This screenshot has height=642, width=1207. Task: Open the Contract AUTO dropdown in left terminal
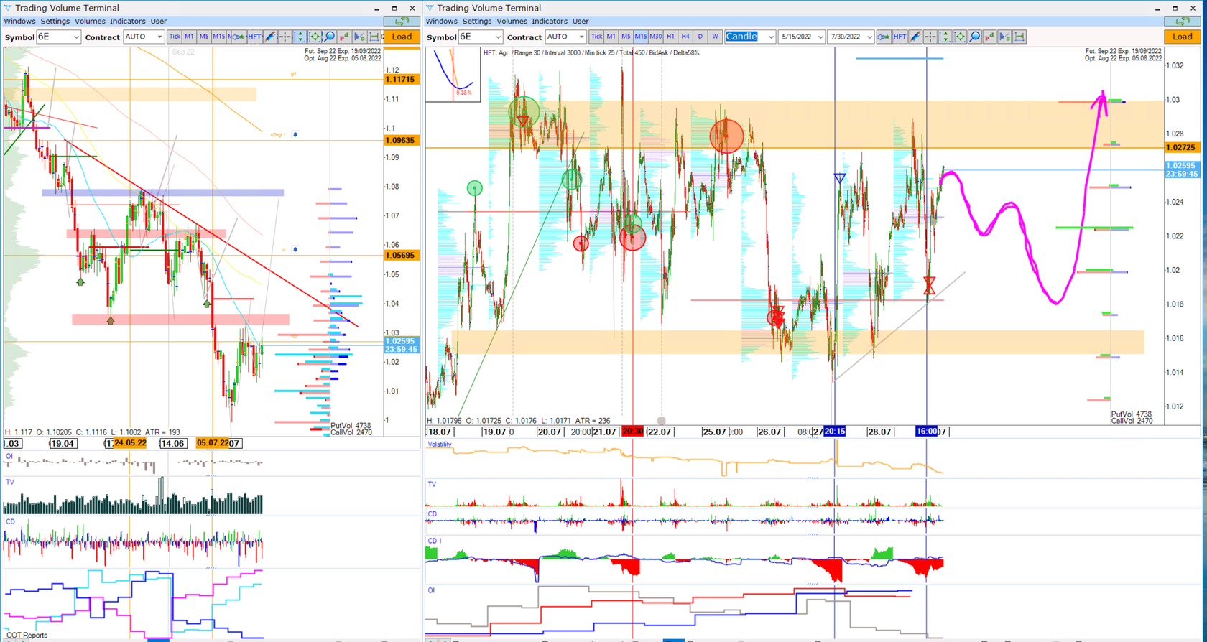click(x=143, y=37)
